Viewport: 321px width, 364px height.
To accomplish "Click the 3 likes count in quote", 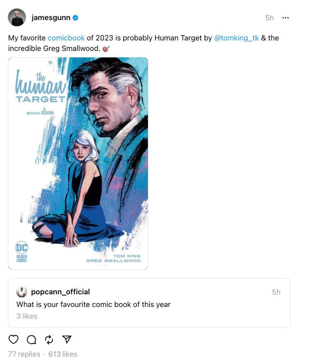I will point(27,316).
